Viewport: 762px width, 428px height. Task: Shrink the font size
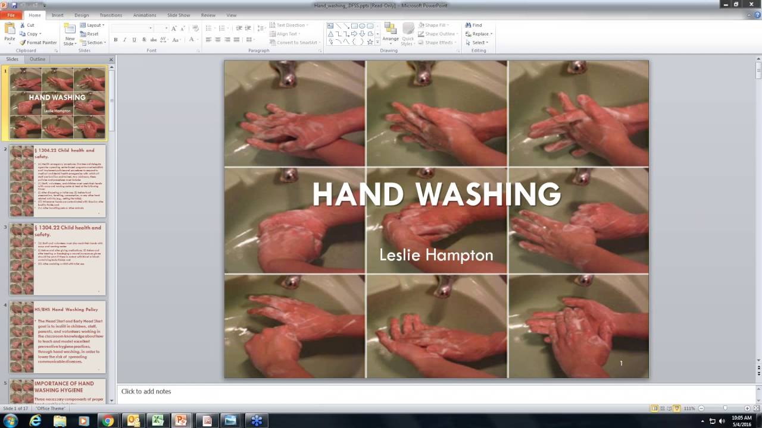coord(183,28)
